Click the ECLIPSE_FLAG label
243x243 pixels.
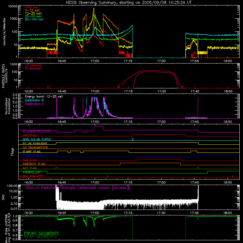coord(33,156)
